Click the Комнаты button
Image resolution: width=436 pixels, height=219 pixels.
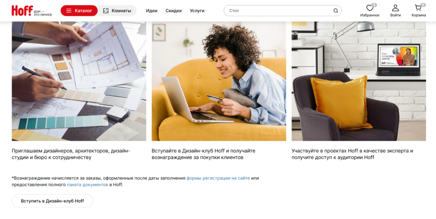click(x=117, y=11)
